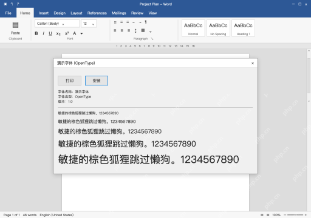Image resolution: width=311 pixels, height=218 pixels.
Task: Decrease paragraph indent
Action: (134, 22)
